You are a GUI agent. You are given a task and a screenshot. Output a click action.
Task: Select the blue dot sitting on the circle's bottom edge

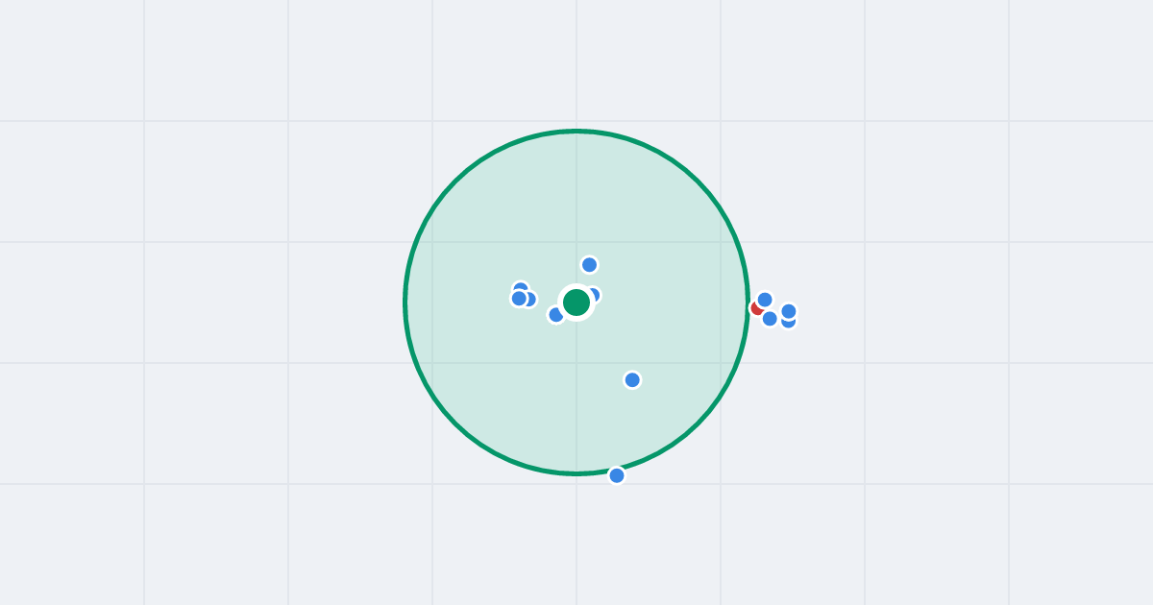click(x=617, y=475)
